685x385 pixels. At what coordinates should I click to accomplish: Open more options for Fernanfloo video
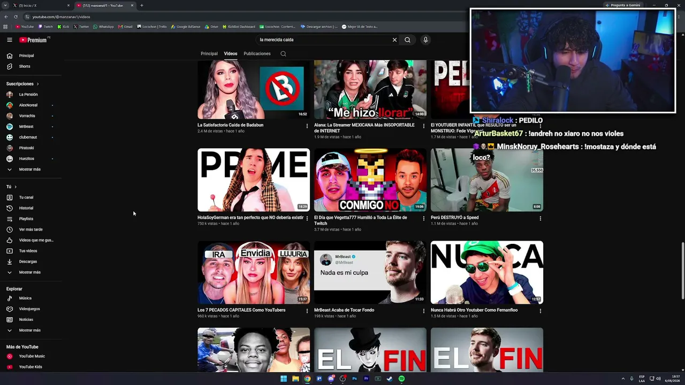pos(541,311)
